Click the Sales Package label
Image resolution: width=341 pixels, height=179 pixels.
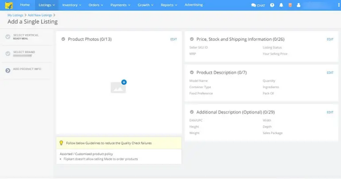(272, 133)
